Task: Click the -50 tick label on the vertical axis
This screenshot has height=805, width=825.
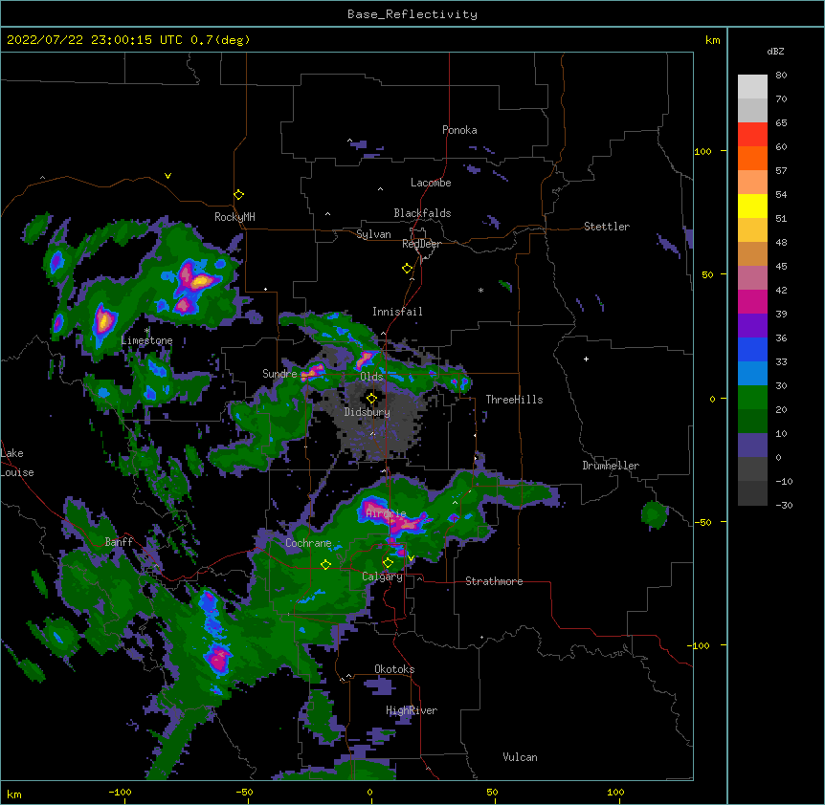Action: pyautogui.click(x=702, y=522)
